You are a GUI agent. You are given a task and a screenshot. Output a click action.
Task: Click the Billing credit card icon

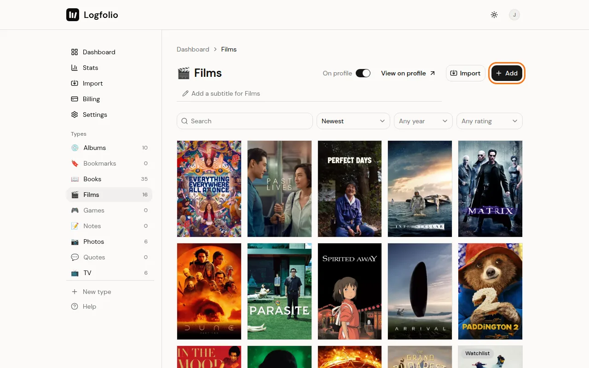(75, 99)
